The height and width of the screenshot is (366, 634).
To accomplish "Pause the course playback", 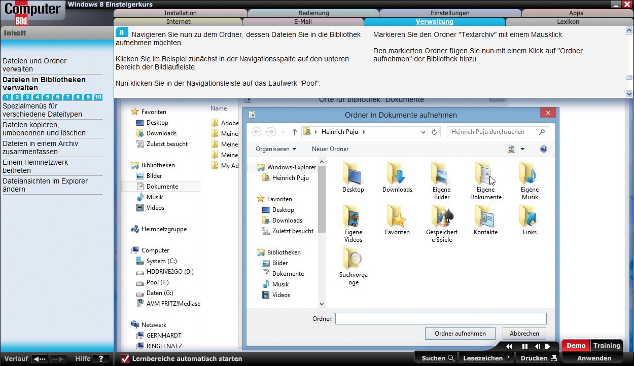I will click(x=525, y=346).
